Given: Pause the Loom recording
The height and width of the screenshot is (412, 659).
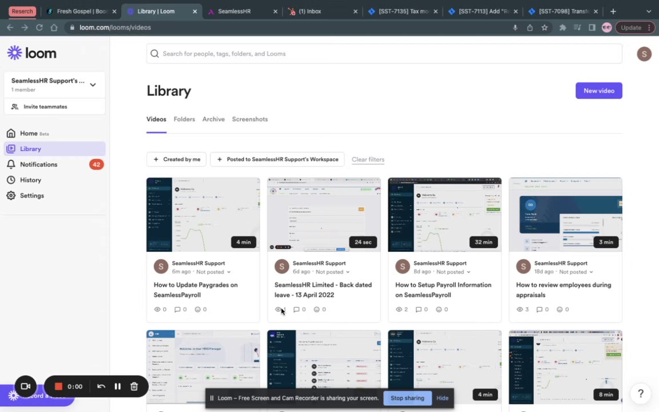Looking at the screenshot, I should (118, 386).
